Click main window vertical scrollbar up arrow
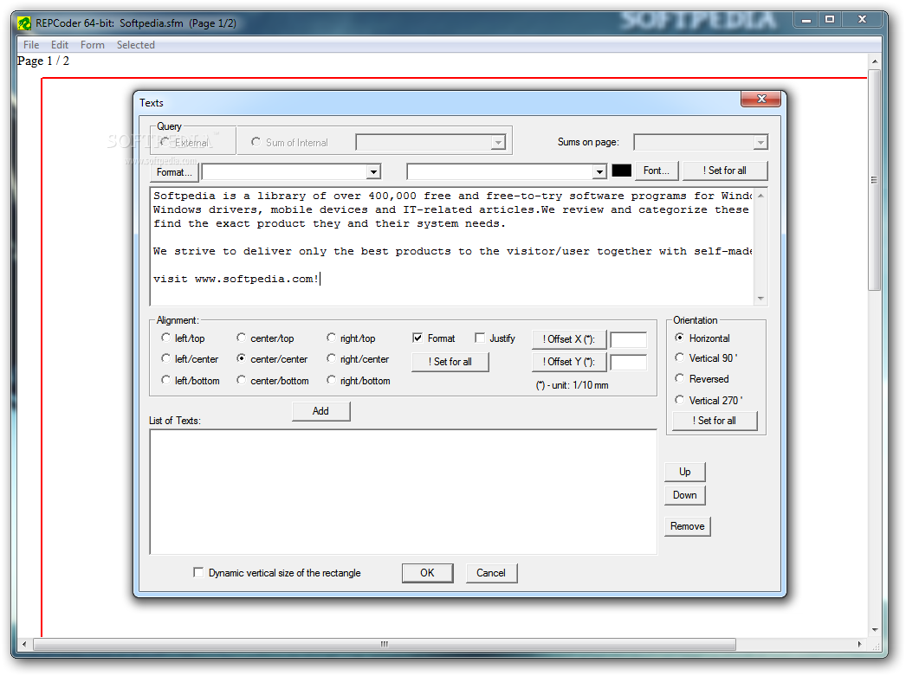 [875, 61]
